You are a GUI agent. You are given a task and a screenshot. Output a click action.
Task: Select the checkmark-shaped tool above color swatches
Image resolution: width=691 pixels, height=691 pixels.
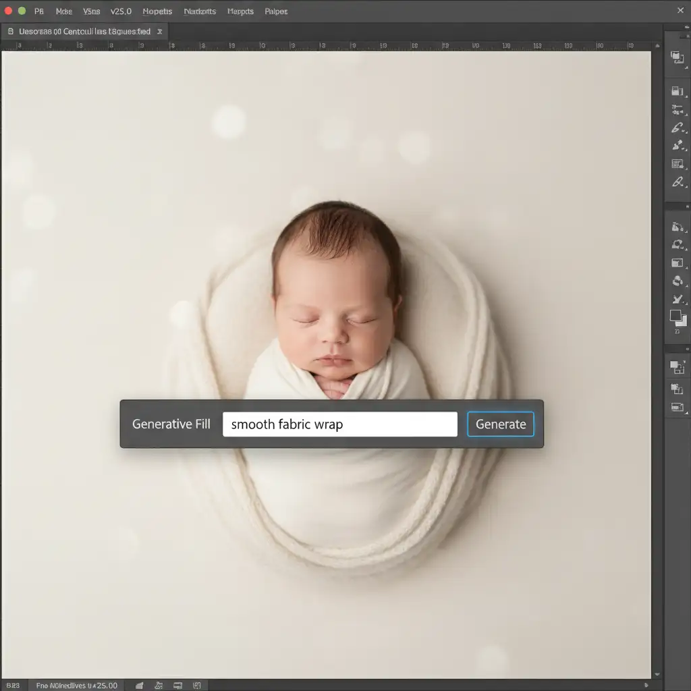[678, 299]
